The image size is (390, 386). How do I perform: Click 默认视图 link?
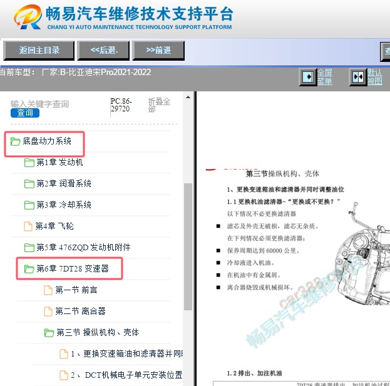(x=374, y=77)
